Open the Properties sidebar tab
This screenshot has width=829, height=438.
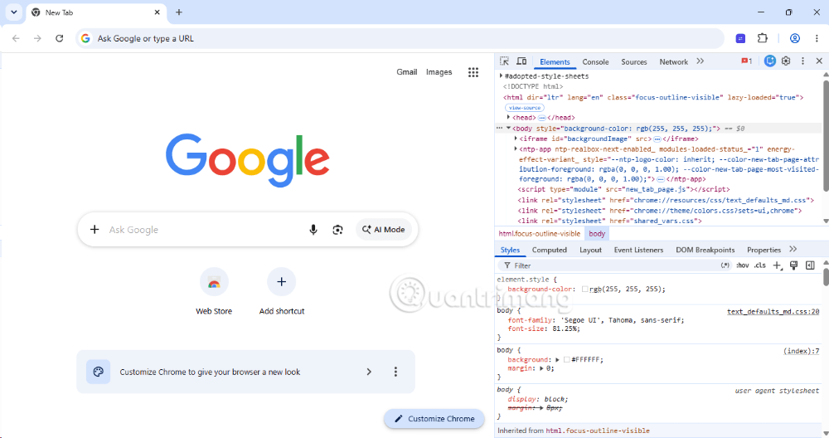pyautogui.click(x=764, y=250)
